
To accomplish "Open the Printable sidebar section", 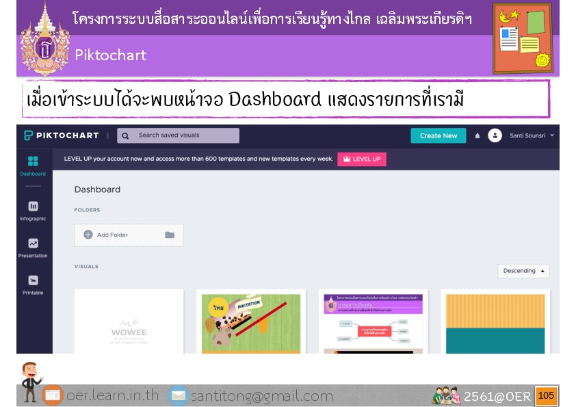I will pyautogui.click(x=33, y=285).
